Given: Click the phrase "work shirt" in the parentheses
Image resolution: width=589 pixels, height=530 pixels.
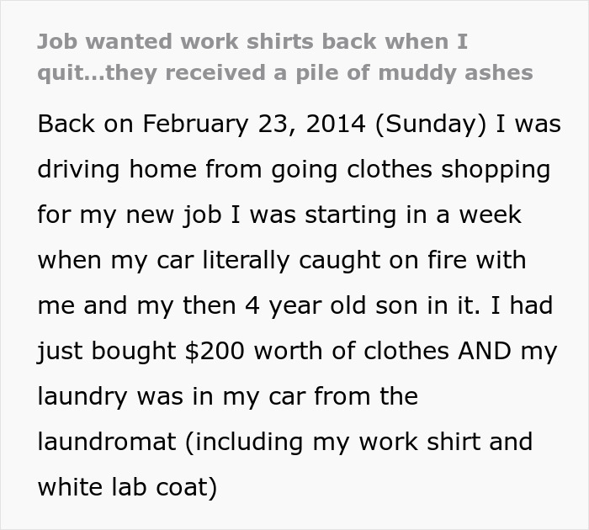Looking at the screenshot, I should [419, 442].
